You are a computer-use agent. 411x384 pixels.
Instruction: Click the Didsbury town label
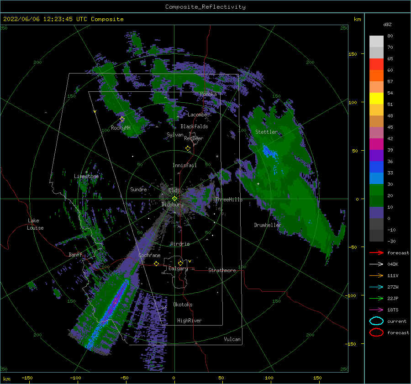point(173,205)
